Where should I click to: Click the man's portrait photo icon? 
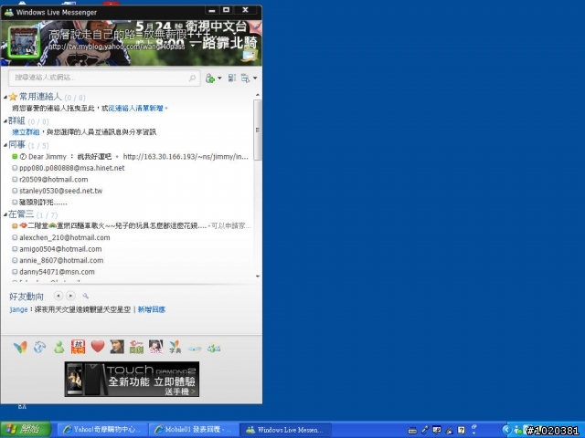117,347
